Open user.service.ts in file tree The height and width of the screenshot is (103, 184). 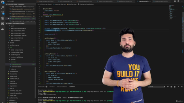click(17, 67)
